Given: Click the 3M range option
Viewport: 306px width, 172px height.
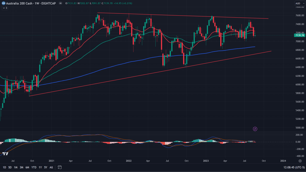Looking at the screenshot, I should click(21, 167).
